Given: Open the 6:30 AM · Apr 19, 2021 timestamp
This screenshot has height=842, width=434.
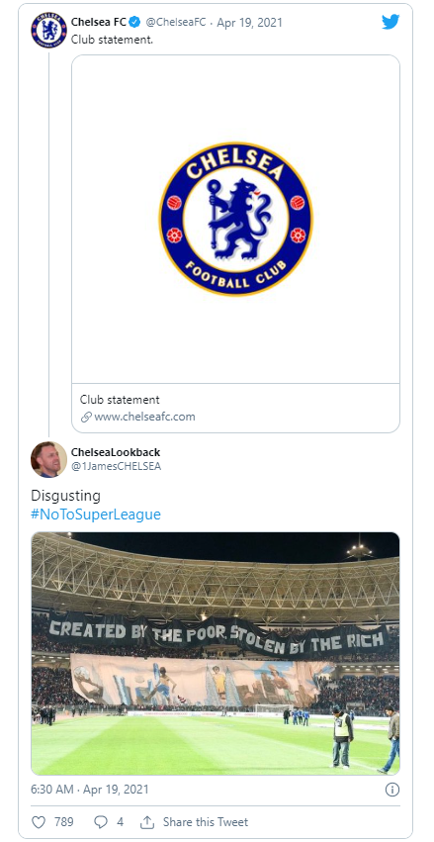Looking at the screenshot, I should 90,790.
